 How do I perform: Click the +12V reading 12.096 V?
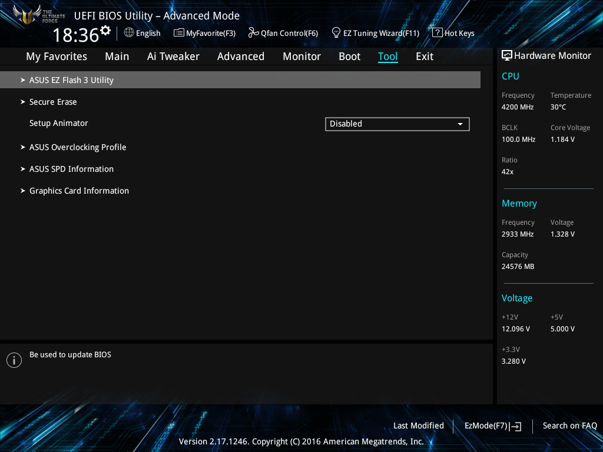click(x=516, y=329)
